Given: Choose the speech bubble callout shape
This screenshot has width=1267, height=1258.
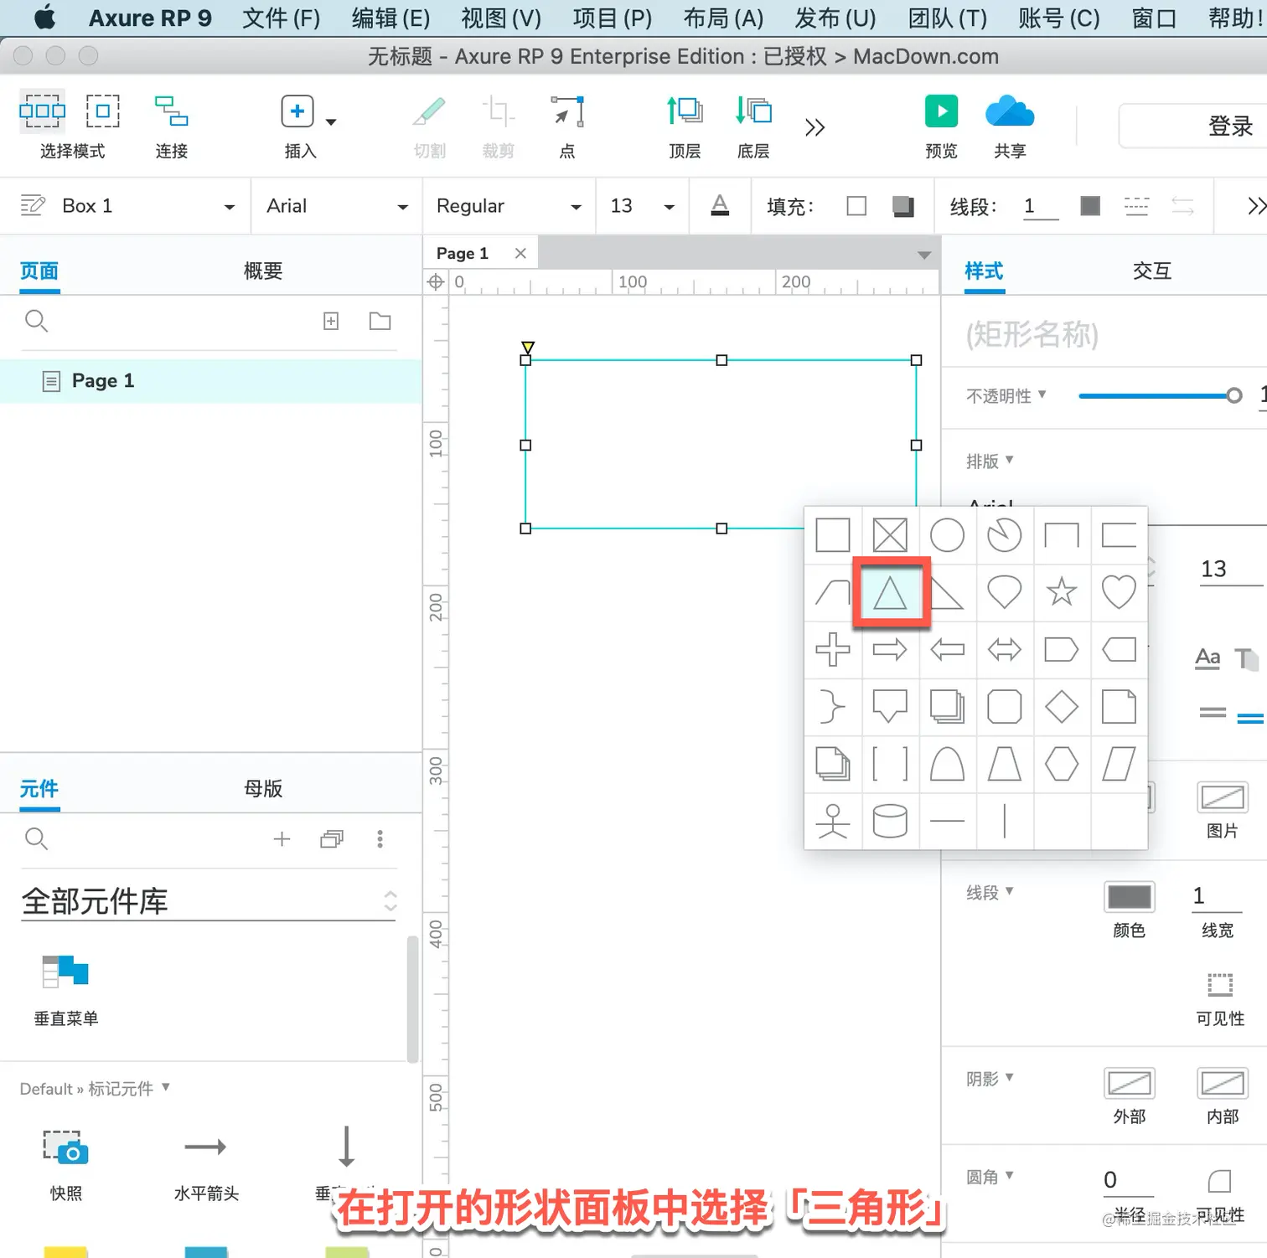Looking at the screenshot, I should (x=890, y=707).
